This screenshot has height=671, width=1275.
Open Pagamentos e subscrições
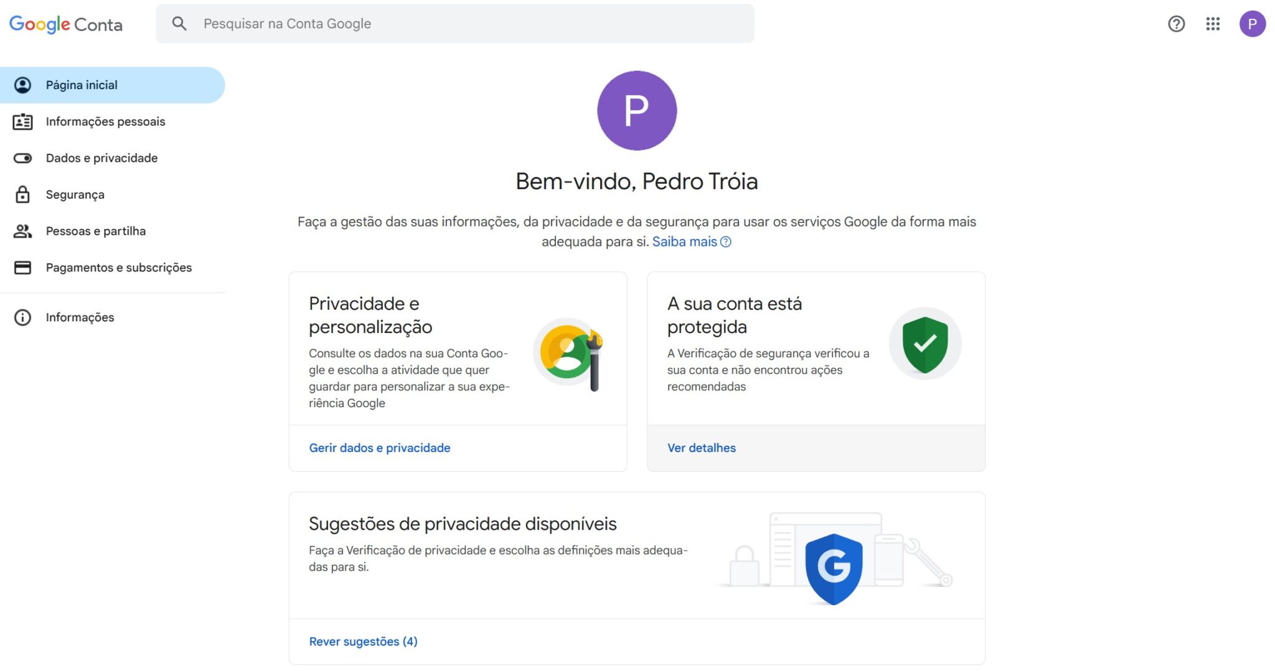pos(118,268)
